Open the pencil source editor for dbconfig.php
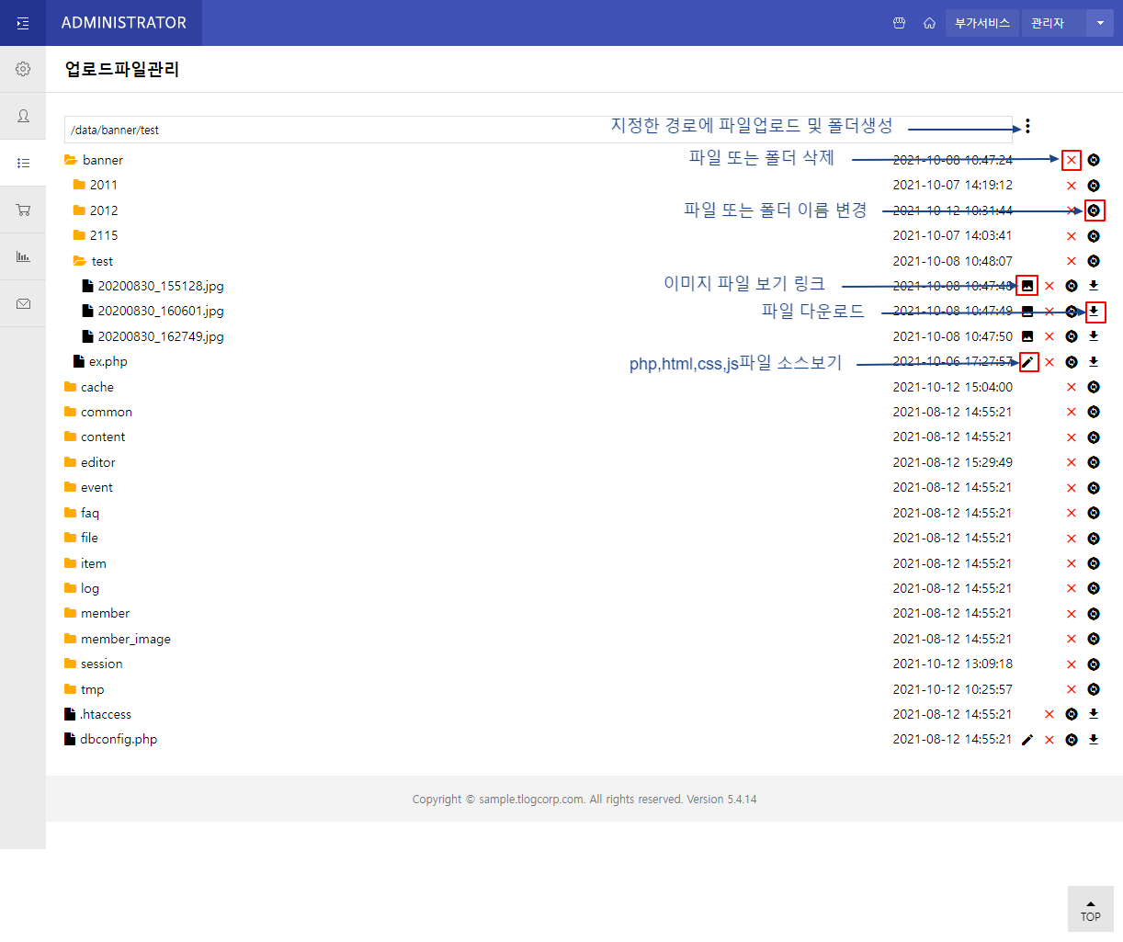The image size is (1123, 942). click(1027, 739)
